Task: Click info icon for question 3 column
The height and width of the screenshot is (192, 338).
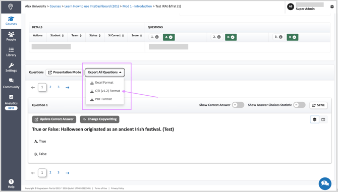Action: tap(280, 37)
